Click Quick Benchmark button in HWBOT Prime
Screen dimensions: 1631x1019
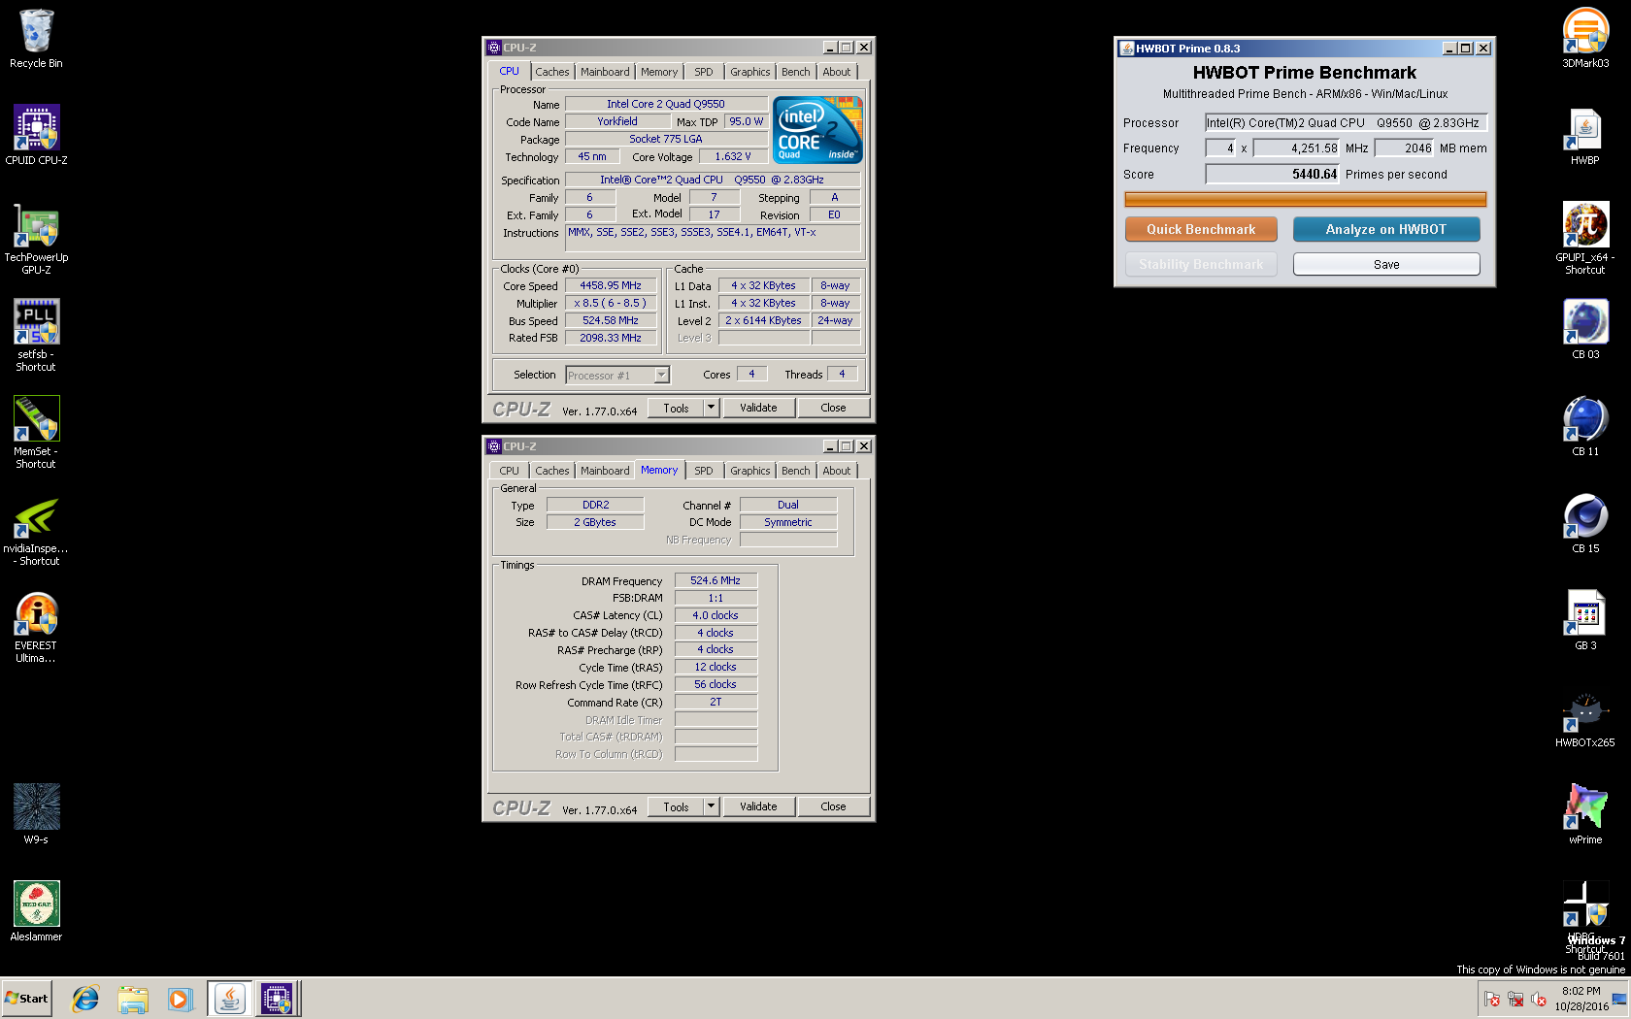click(x=1201, y=229)
